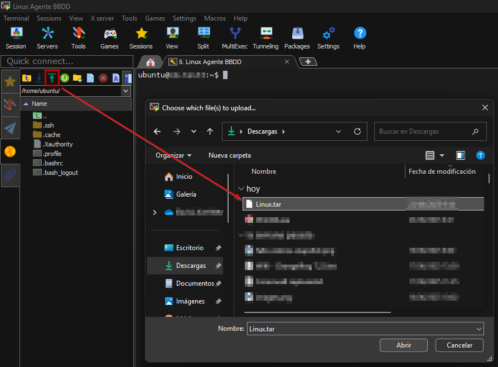Screen dimensions: 498x367
Task: Click the SFTP upload to current folder icon
Action: pyautogui.click(x=52, y=78)
